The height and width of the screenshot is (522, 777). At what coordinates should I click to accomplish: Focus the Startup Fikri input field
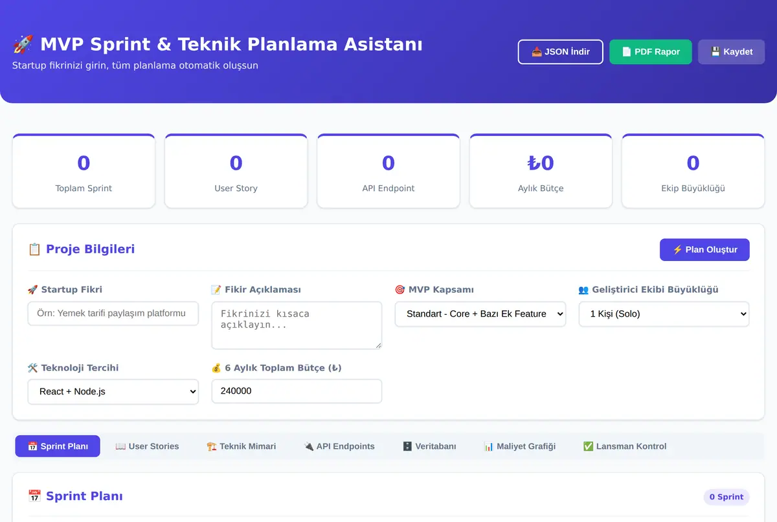[x=113, y=313]
